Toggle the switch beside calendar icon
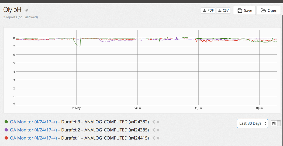 pos(279,123)
